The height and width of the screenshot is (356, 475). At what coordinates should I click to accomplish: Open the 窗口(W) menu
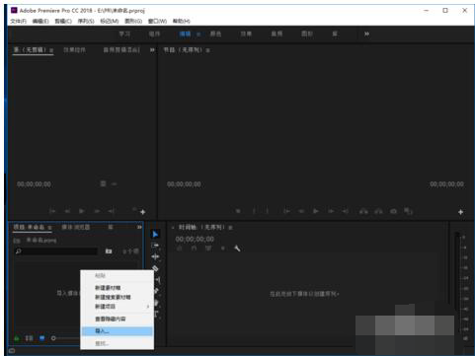point(157,21)
